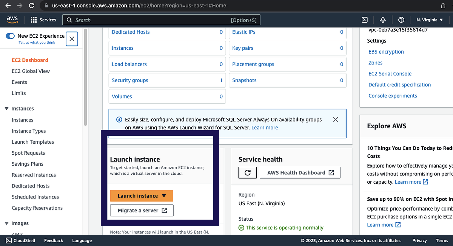This screenshot has height=246, width=453.
Task: Reload the page with the browser refresh icon
Action: [32, 6]
